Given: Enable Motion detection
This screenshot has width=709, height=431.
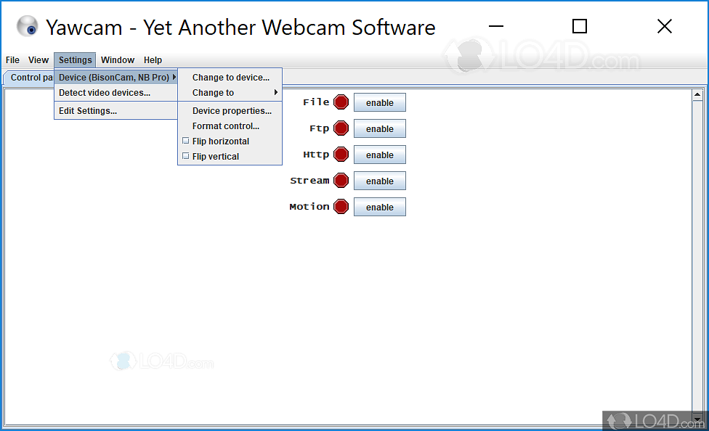Looking at the screenshot, I should [380, 208].
